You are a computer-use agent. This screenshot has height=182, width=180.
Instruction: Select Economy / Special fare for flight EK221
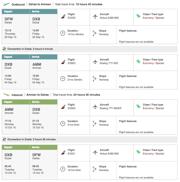[x=153, y=154]
